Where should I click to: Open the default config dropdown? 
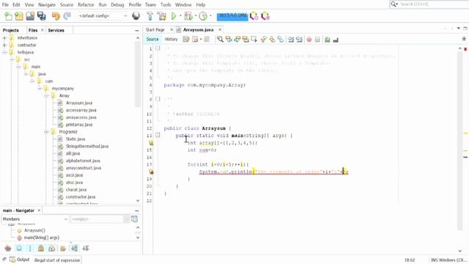pyautogui.click(x=103, y=16)
